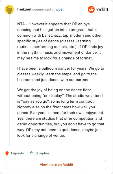Open the fredzout username link
The width and height of the screenshot is (113, 174).
(x=24, y=9)
